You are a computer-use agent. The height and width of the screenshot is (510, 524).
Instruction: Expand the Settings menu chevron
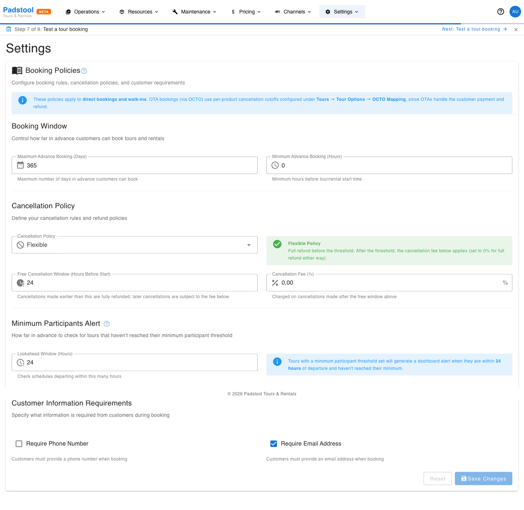click(357, 12)
